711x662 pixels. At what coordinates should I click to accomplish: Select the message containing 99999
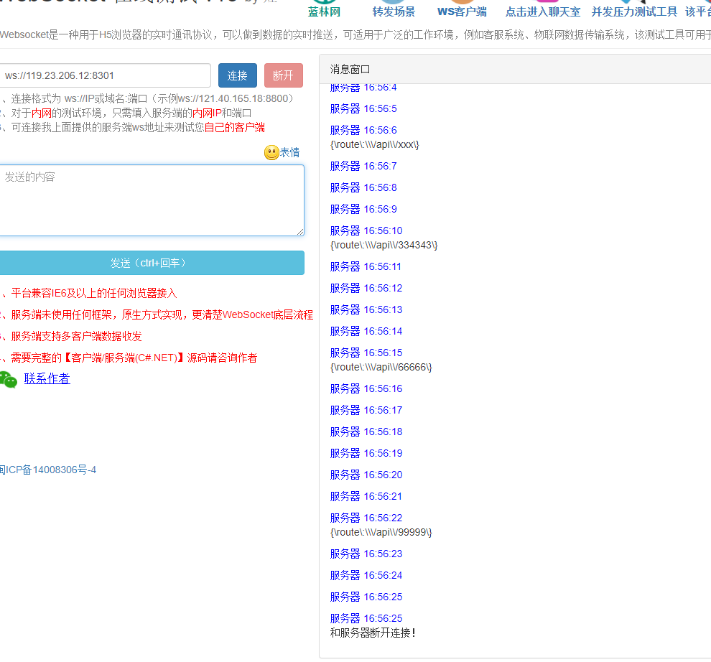tap(381, 532)
